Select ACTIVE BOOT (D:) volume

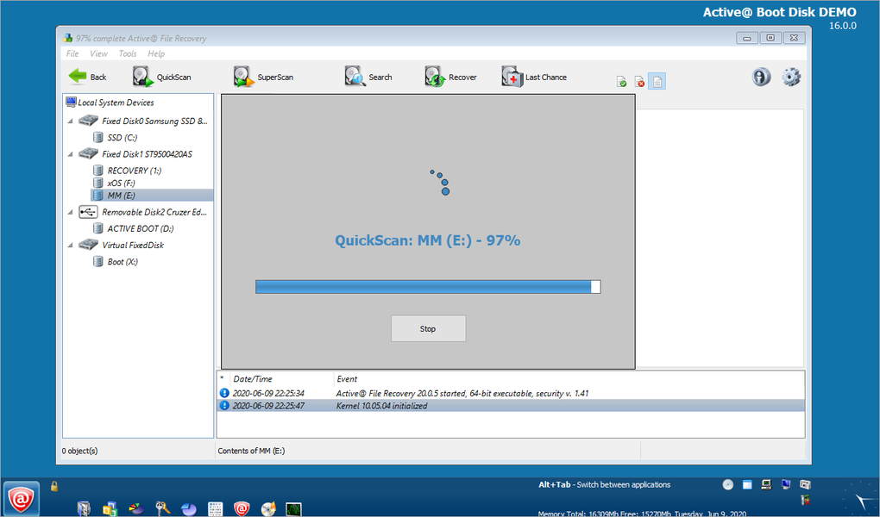point(133,229)
